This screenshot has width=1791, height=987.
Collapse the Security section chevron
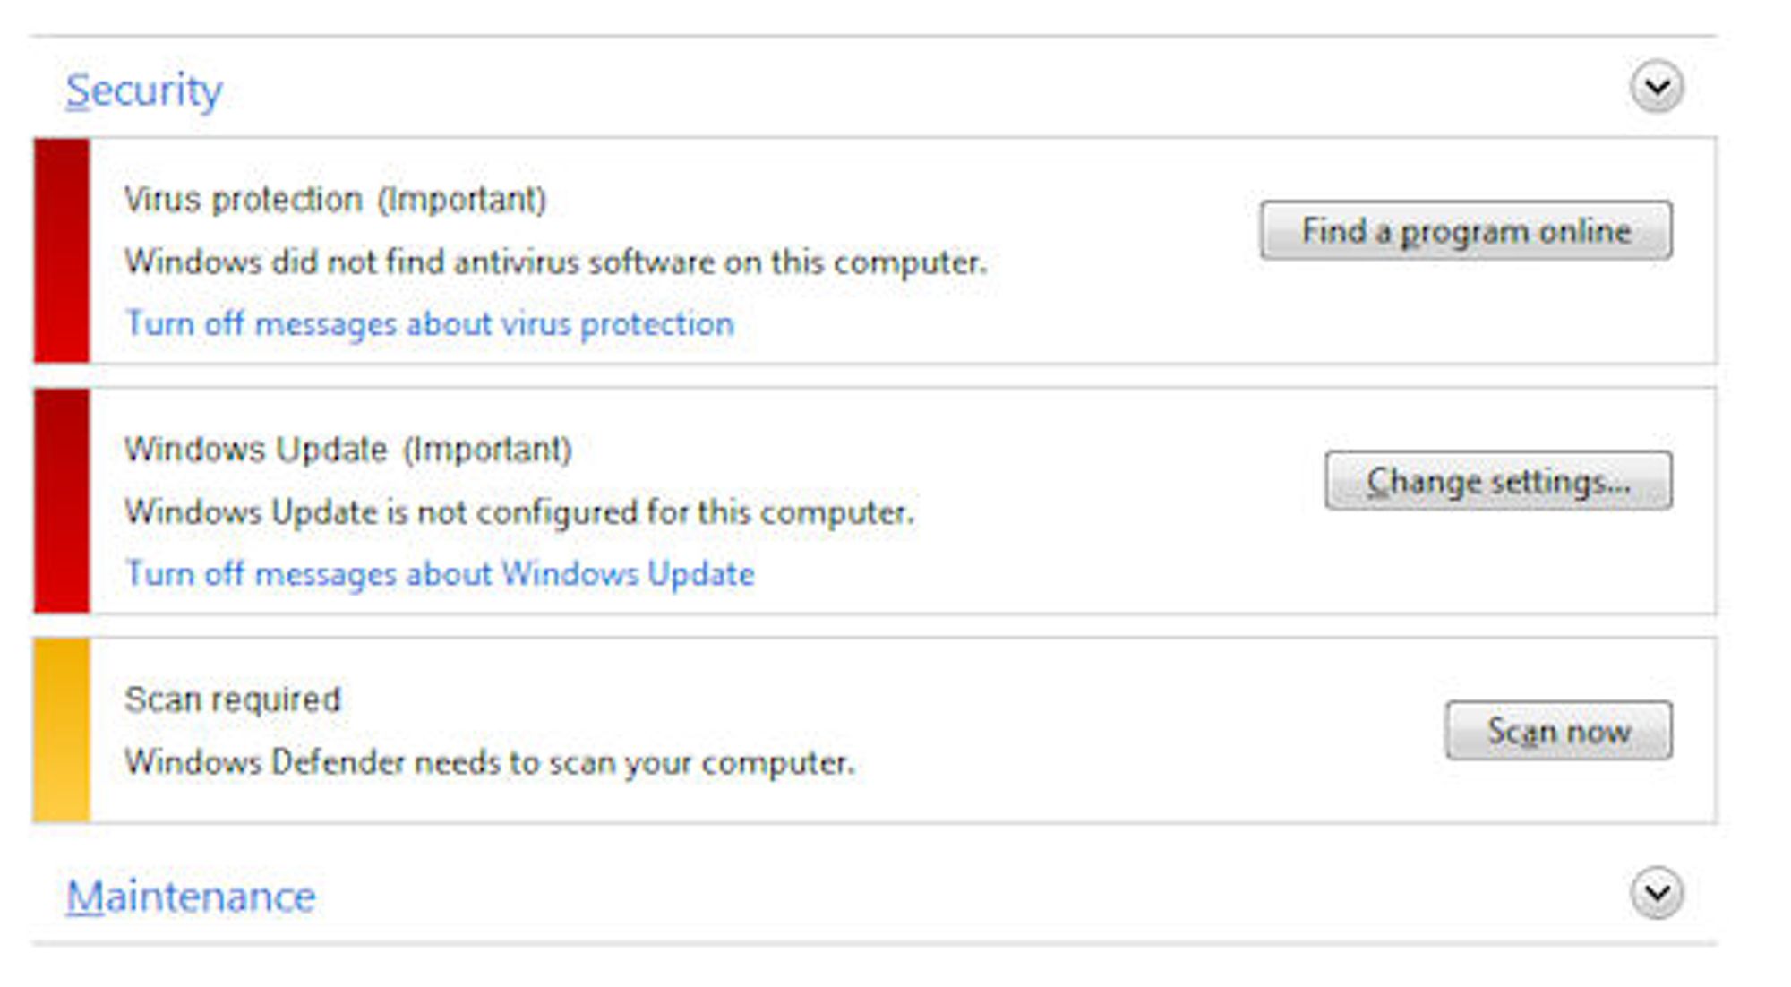[1656, 87]
